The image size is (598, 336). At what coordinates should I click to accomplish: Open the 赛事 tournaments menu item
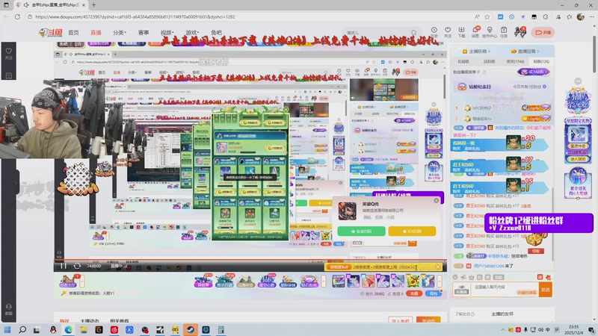click(144, 33)
